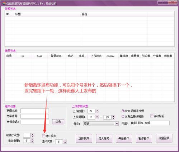Focus the 宽带密码 input field
The width and height of the screenshot is (179, 152).
(x=35, y=122)
